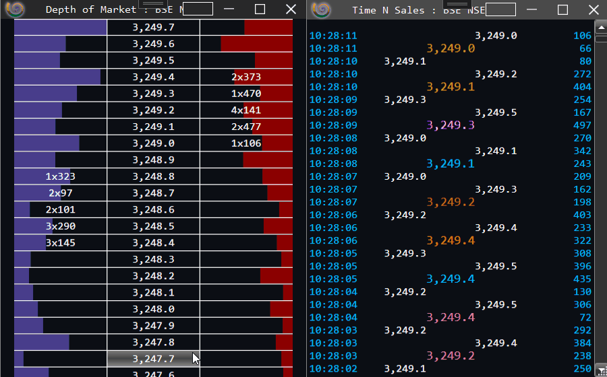Click the red ask bar in the 3,248.2 row
The height and width of the screenshot is (377, 607).
pyautogui.click(x=277, y=276)
